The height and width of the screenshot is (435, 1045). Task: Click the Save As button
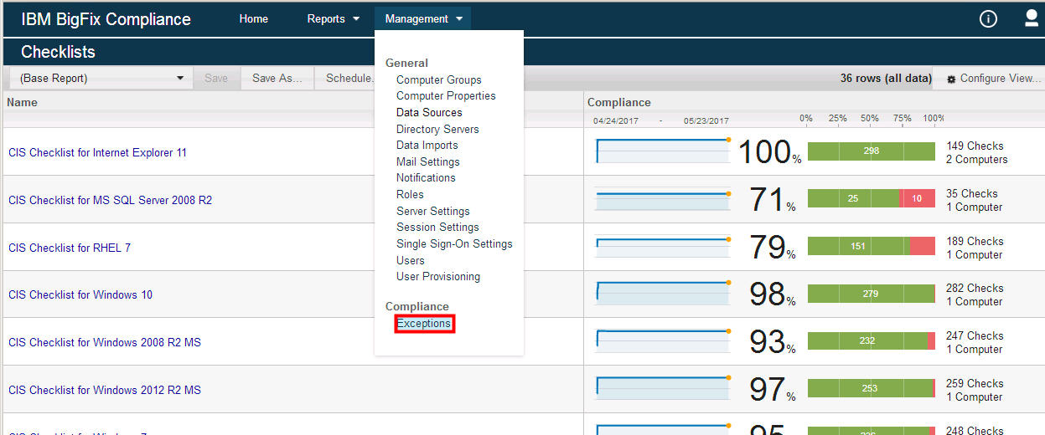[277, 79]
